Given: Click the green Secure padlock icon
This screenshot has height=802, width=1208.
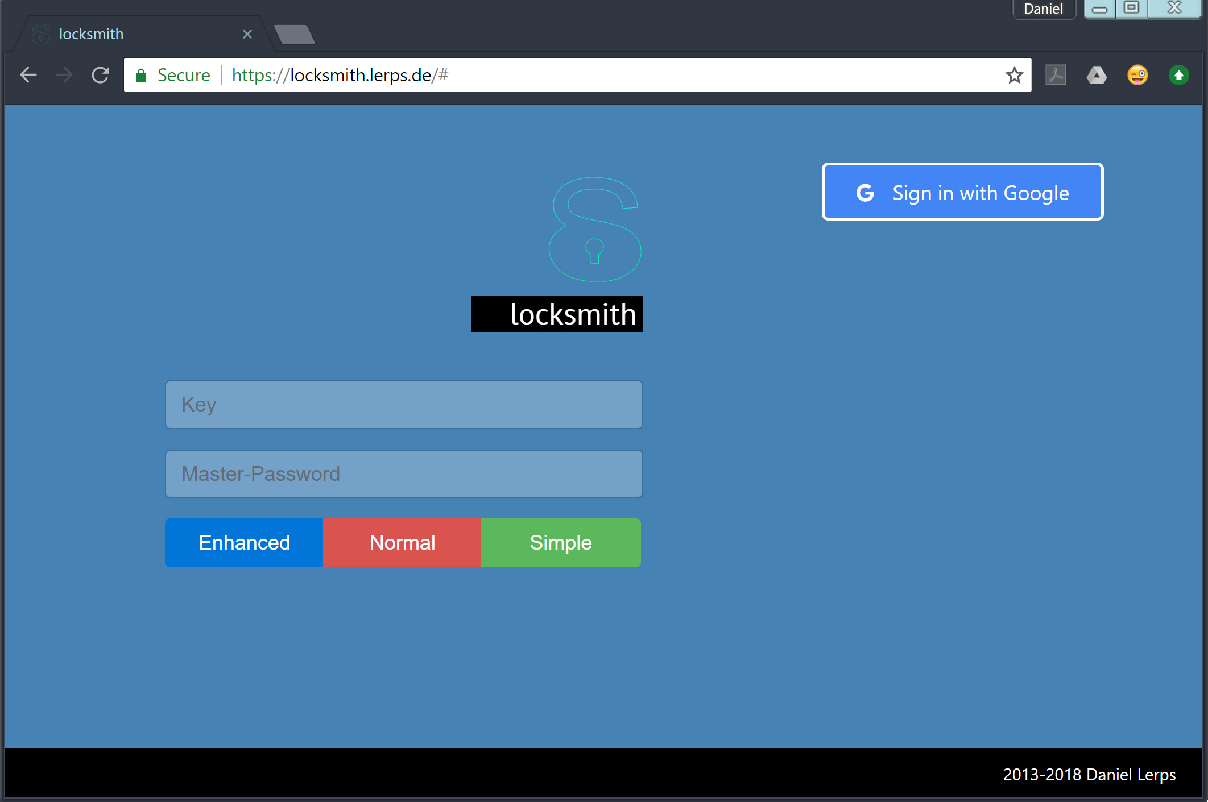Looking at the screenshot, I should (x=141, y=75).
